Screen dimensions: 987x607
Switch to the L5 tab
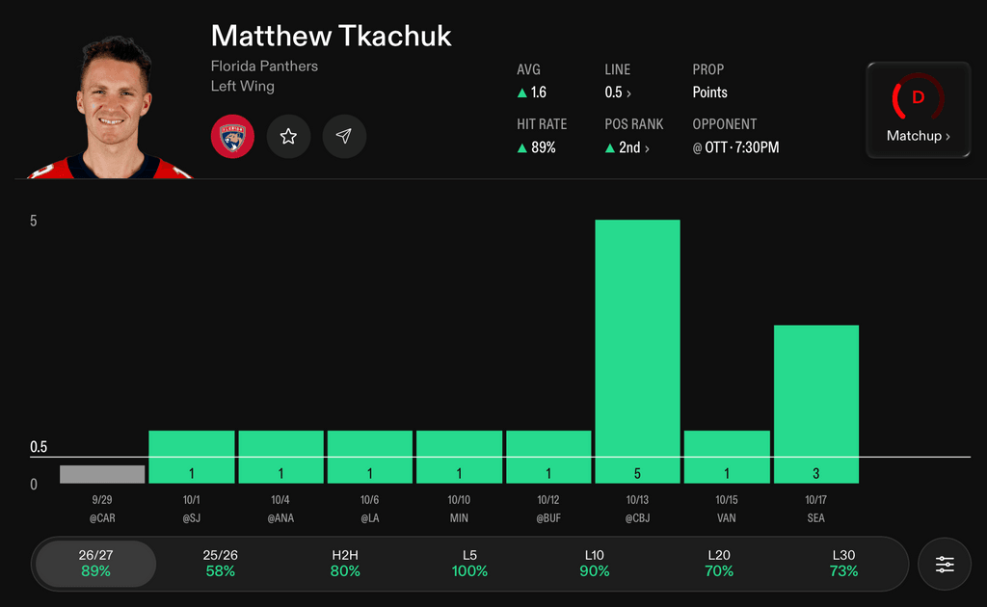click(469, 564)
